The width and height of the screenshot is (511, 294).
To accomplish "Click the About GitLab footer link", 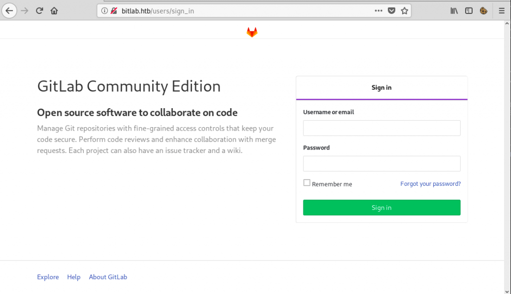I will click(x=108, y=277).
